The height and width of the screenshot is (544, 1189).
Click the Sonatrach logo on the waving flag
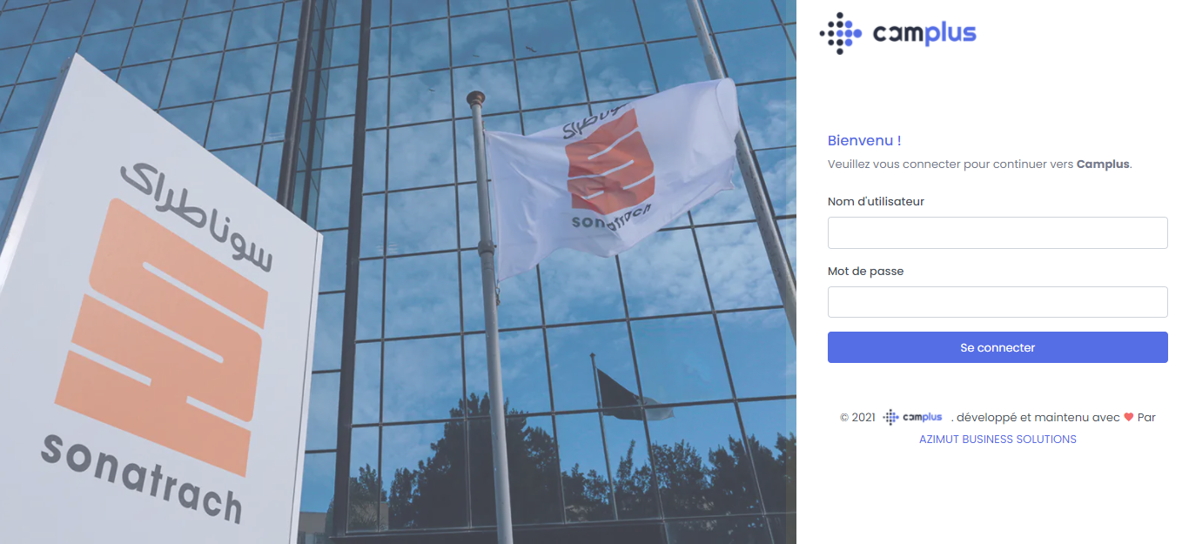(610, 171)
